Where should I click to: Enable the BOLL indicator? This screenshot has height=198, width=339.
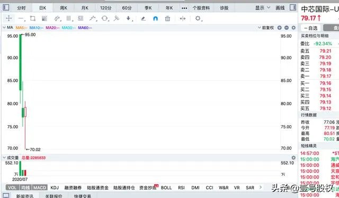[166, 187]
